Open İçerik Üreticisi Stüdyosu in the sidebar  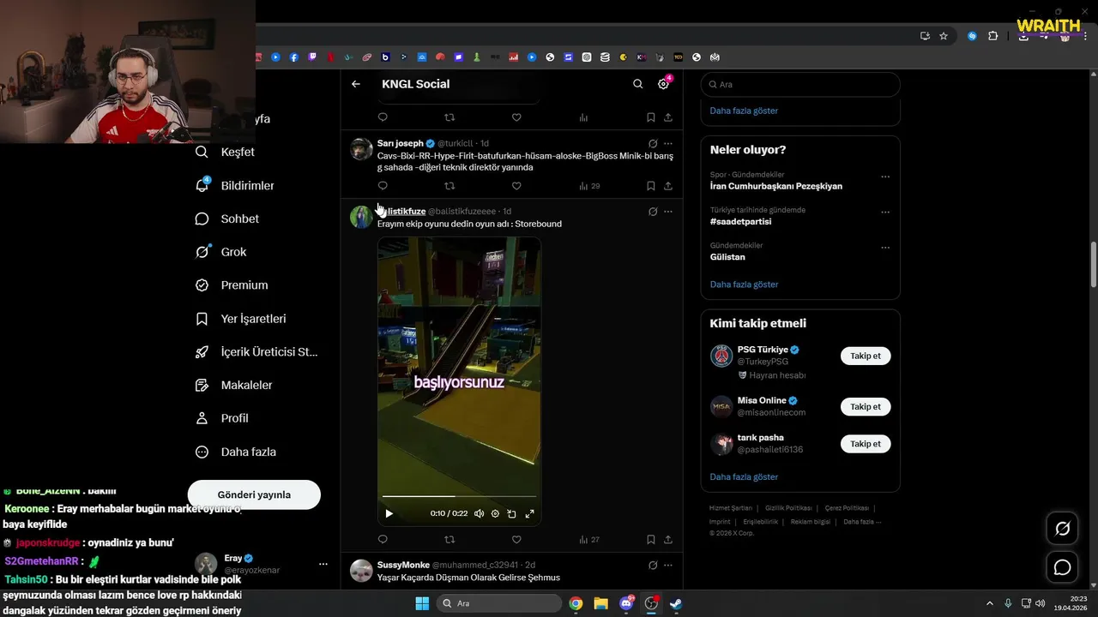pos(256,352)
